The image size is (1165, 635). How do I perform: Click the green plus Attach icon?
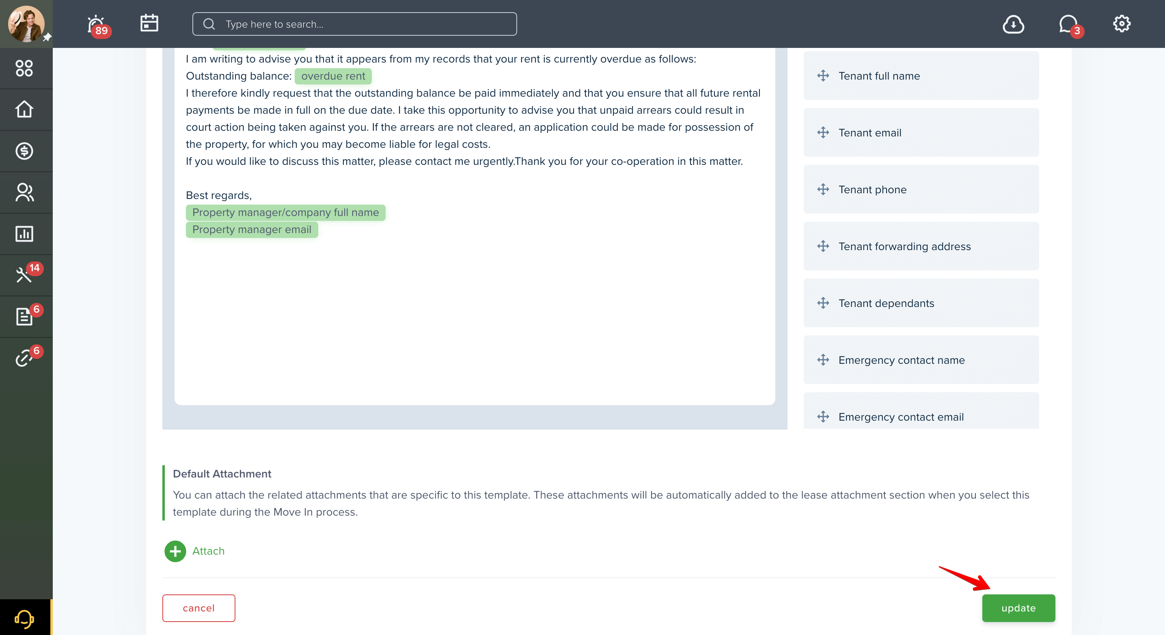pyautogui.click(x=175, y=551)
